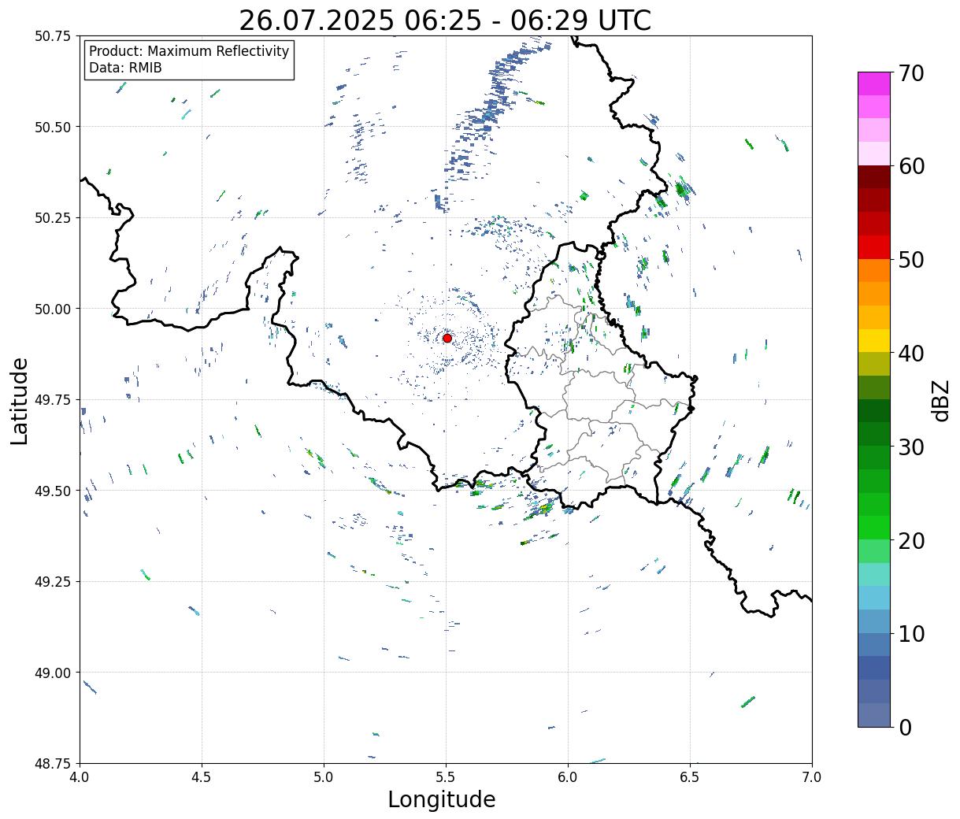Viewport: 960px width, 819px height.
Task: Click the colorbar tick label 40
Action: point(911,353)
